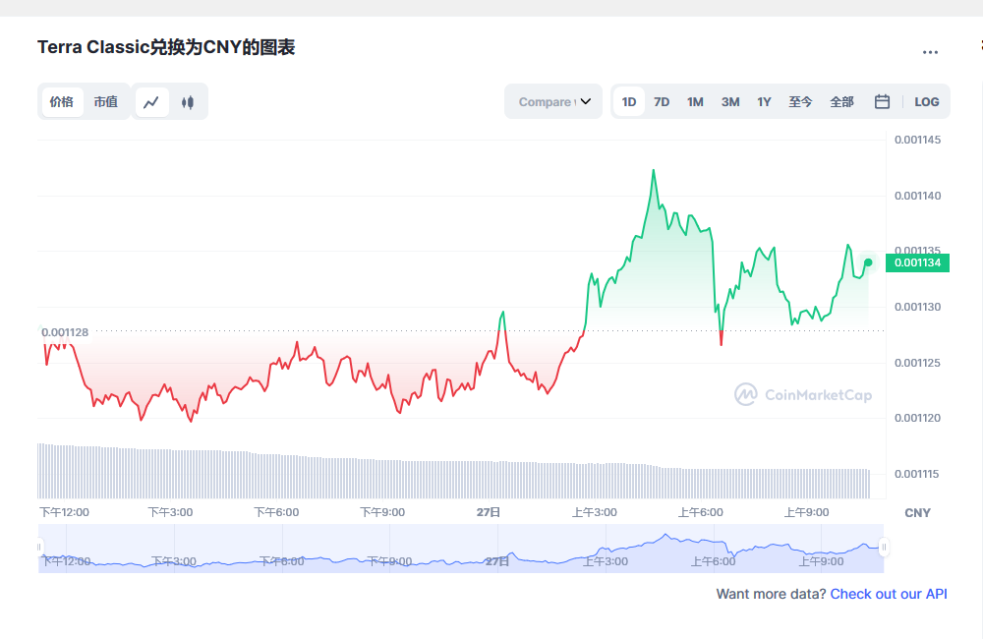Open the 全部 time range option
Viewport: 983px width, 639px height.
841,101
